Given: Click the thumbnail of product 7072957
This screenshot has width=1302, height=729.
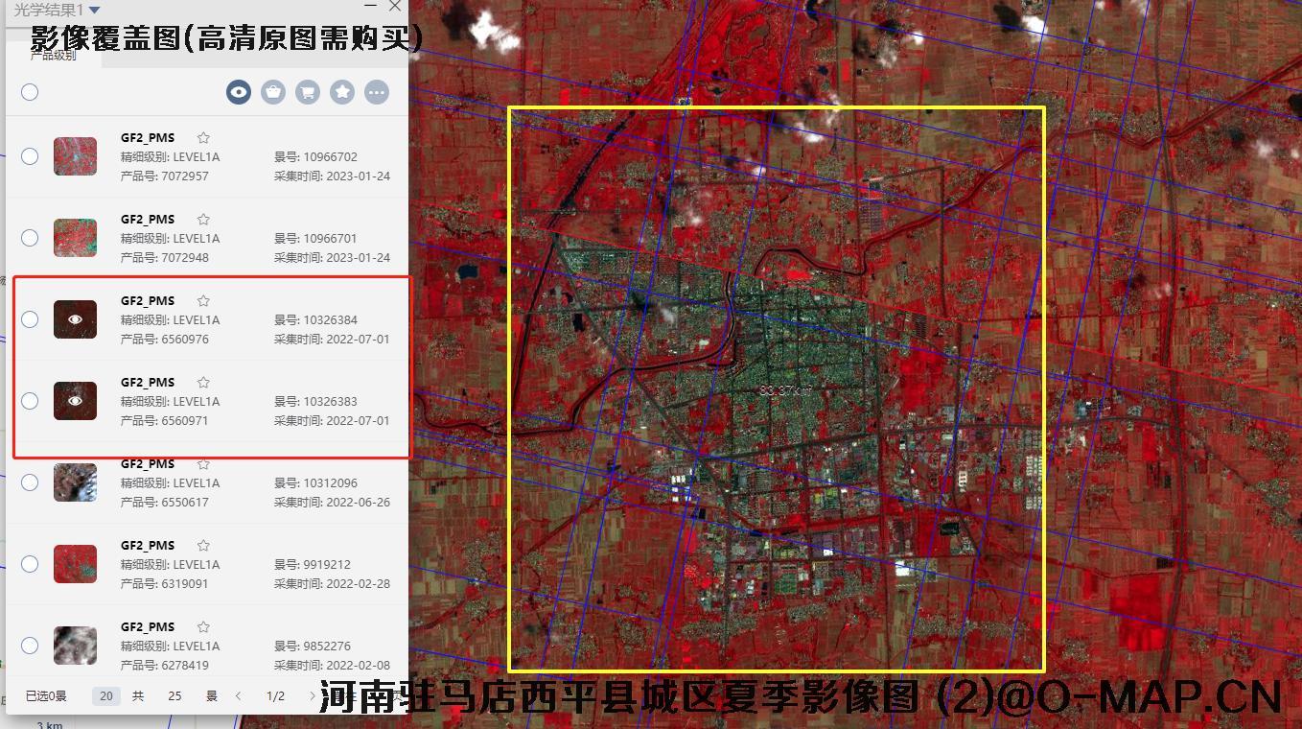Looking at the screenshot, I should pos(75,156).
